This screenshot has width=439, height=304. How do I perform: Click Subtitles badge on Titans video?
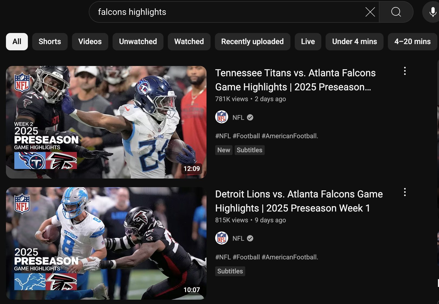click(x=250, y=150)
